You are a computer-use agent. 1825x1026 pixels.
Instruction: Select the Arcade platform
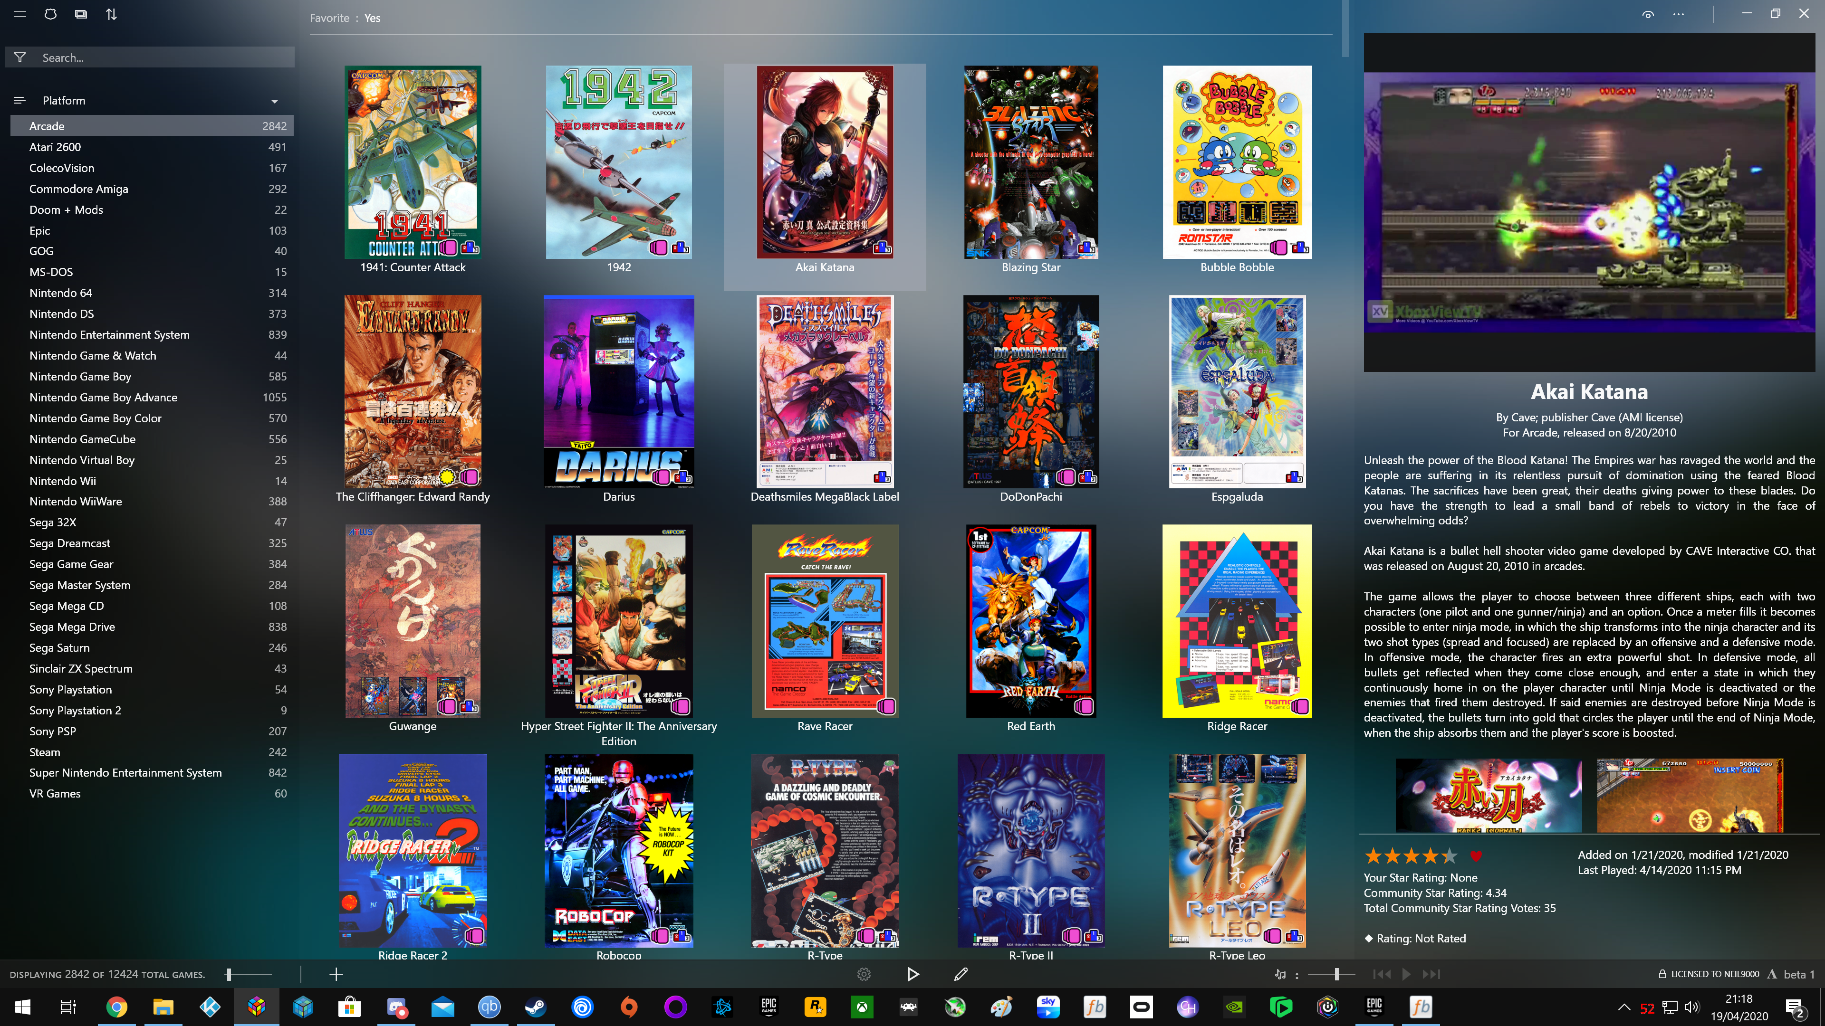tap(152, 126)
